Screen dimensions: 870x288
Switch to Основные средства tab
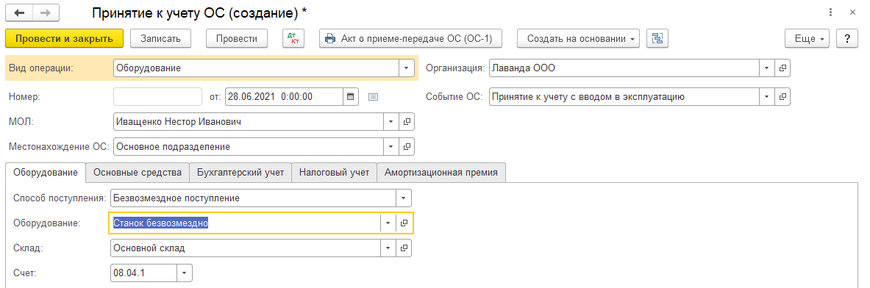coord(138,172)
